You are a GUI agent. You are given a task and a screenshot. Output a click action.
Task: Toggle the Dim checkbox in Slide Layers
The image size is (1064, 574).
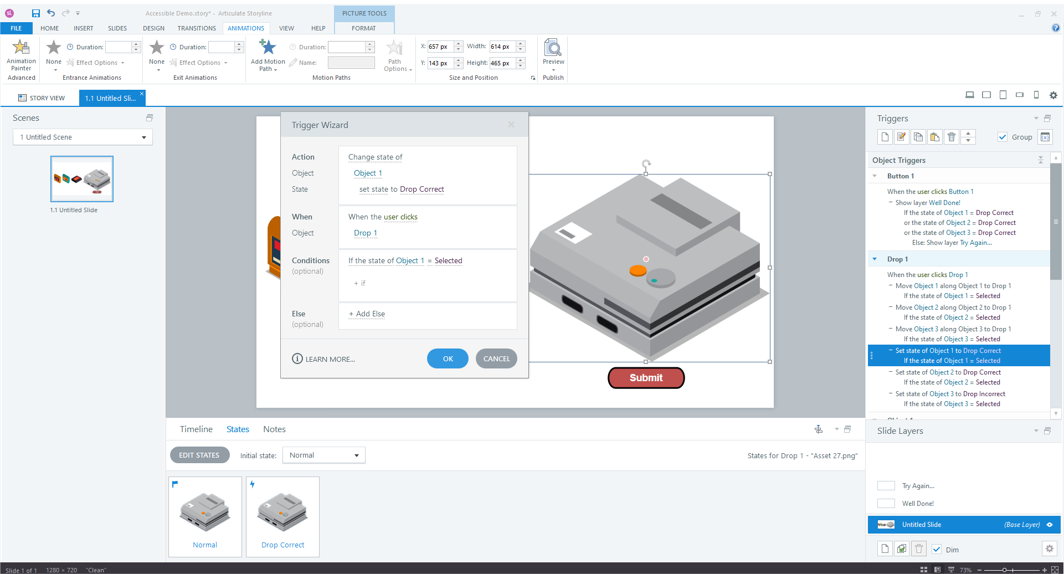[937, 550]
